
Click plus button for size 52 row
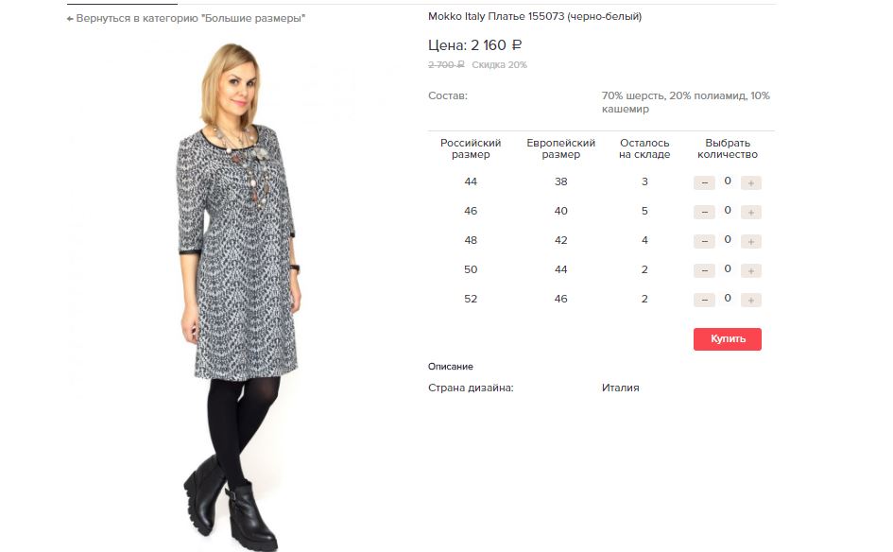750,301
